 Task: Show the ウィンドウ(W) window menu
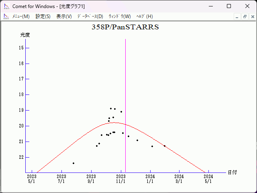point(120,16)
